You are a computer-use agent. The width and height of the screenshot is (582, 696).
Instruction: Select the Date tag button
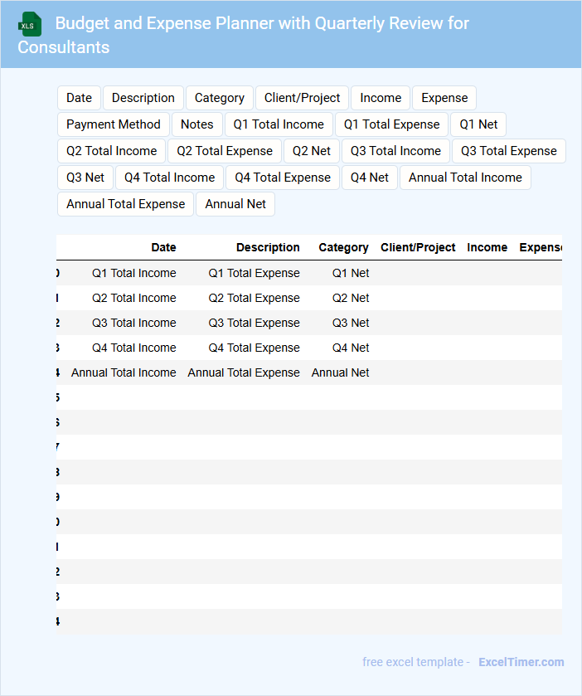point(79,98)
